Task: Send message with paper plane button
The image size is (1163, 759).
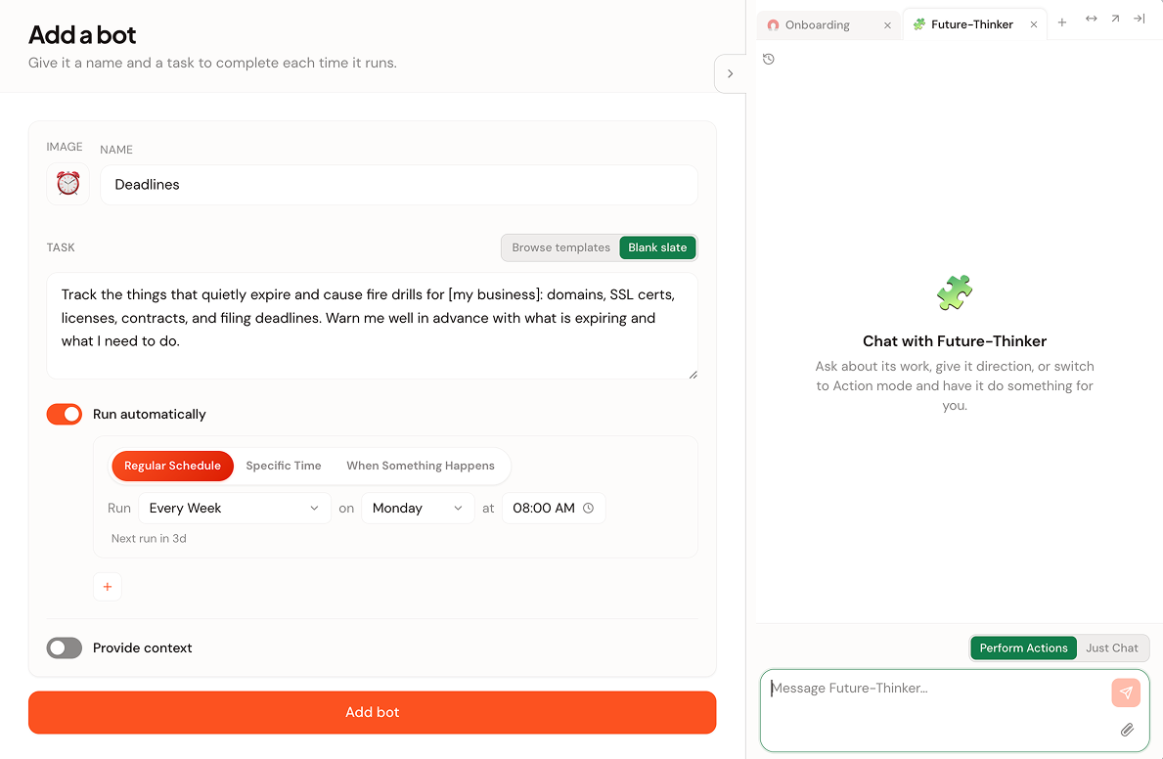Action: point(1125,692)
